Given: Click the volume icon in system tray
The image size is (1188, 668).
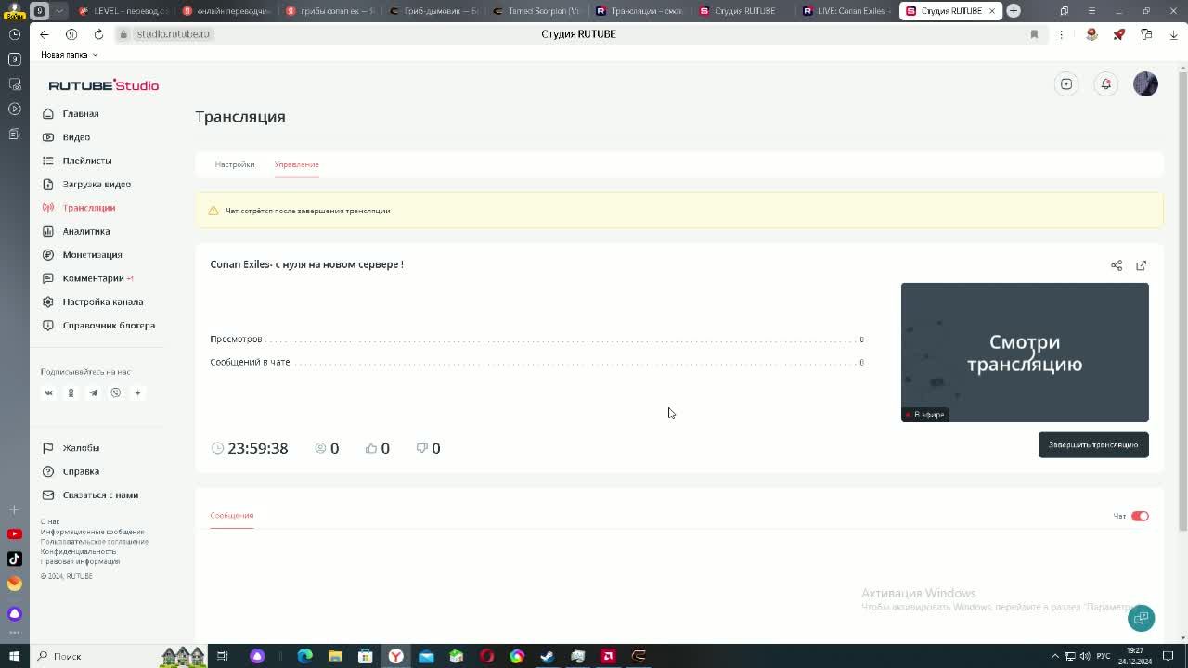Looking at the screenshot, I should (1085, 656).
